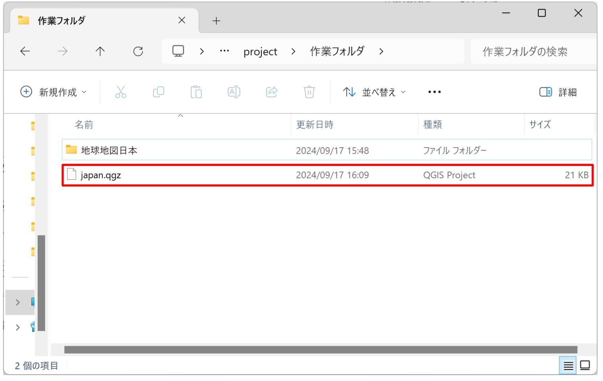Image resolution: width=603 pixels, height=381 pixels.
Task: Click the 作業フォルダ breadcrumb
Action: pos(337,51)
